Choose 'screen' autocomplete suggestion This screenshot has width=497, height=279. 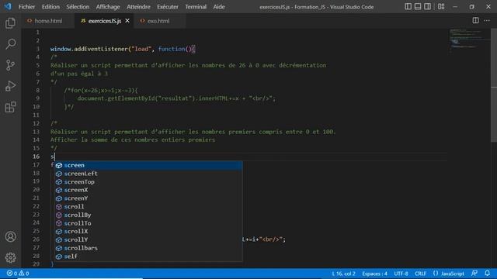click(148, 165)
